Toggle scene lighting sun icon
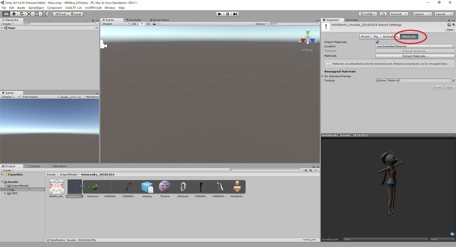 [142, 24]
